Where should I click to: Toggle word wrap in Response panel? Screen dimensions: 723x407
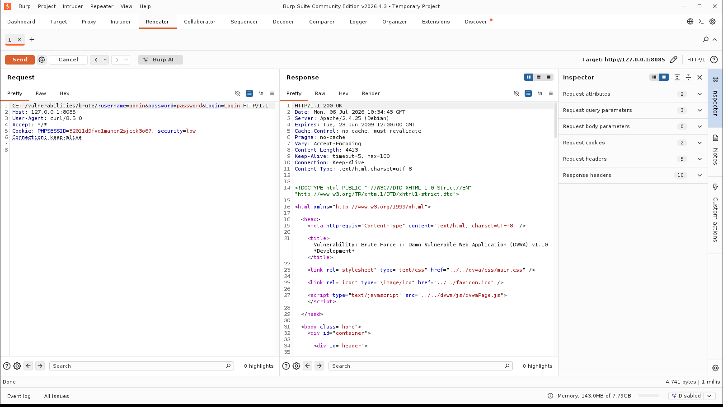click(528, 93)
